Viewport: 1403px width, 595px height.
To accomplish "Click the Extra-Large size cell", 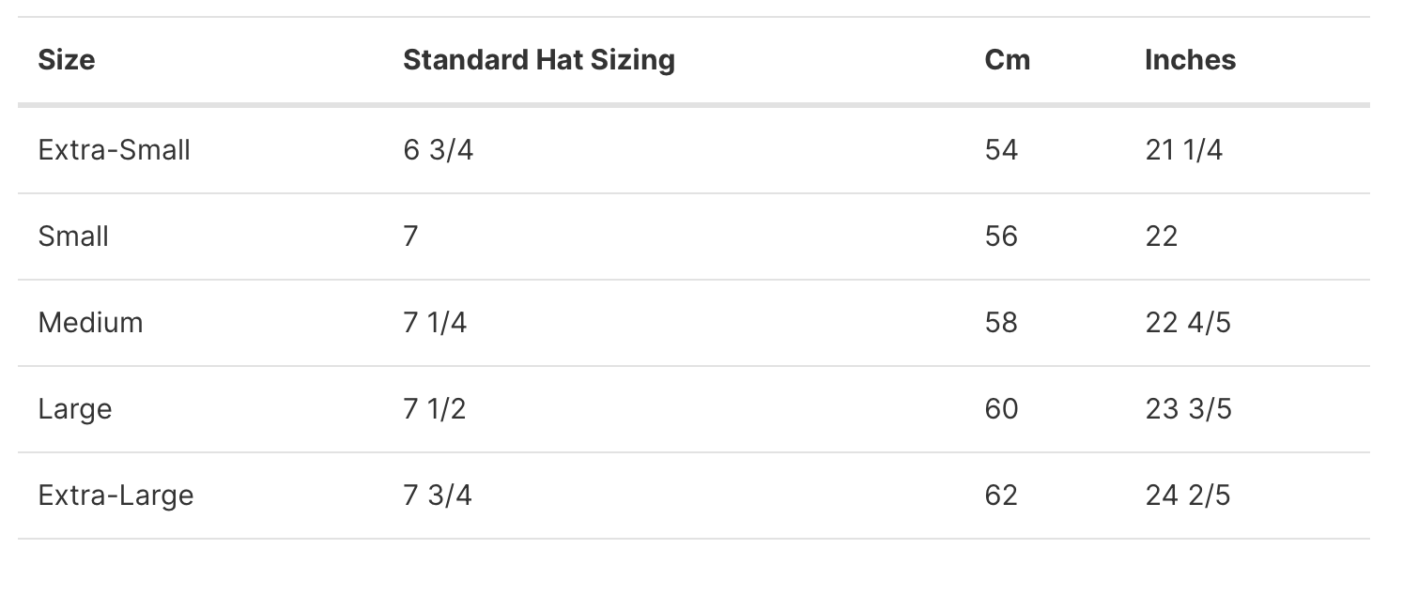I will click(x=116, y=496).
